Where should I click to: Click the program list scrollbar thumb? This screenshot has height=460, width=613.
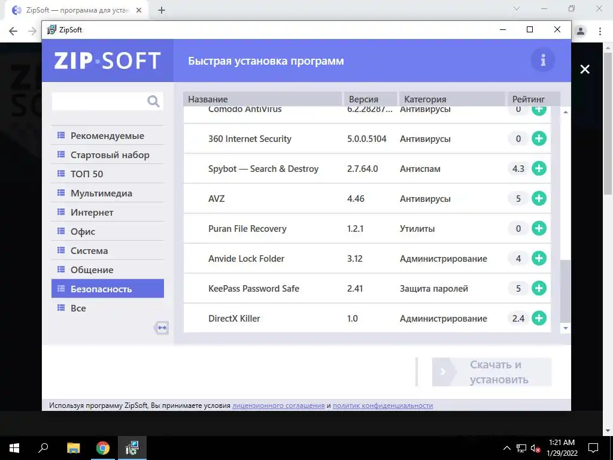pyautogui.click(x=565, y=291)
